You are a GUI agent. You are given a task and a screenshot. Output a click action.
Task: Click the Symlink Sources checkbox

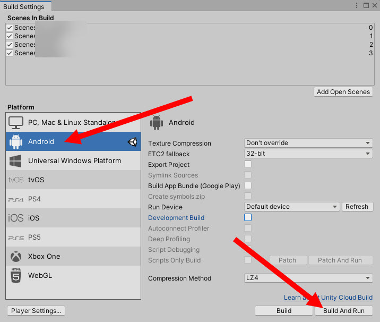248,175
